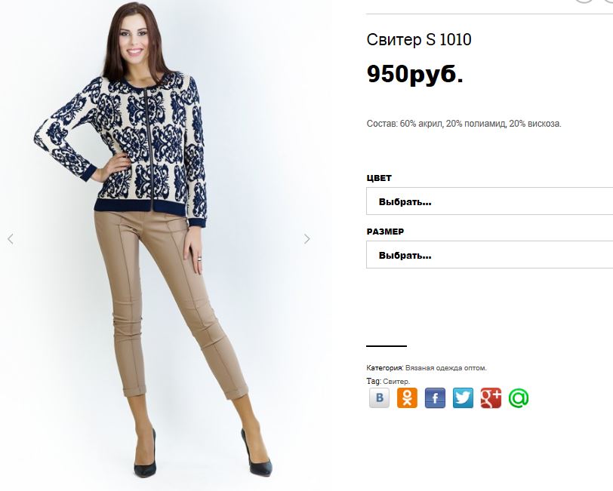Tweet this product with Twitter icon
The width and height of the screenshot is (613, 491).
tap(463, 398)
